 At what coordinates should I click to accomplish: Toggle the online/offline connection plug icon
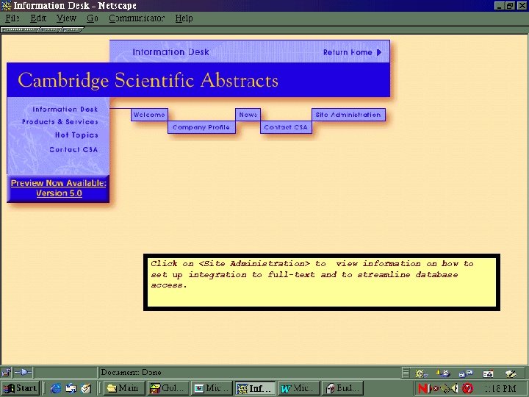pos(24,372)
